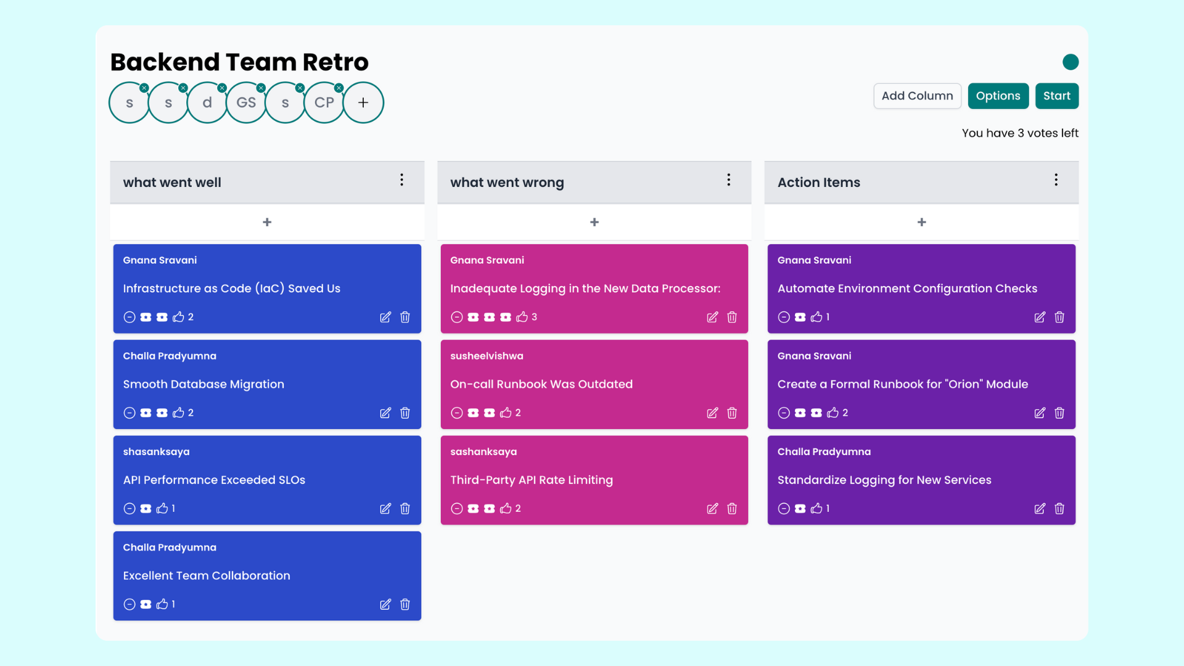
Task: Click the Add Column button
Action: [917, 96]
